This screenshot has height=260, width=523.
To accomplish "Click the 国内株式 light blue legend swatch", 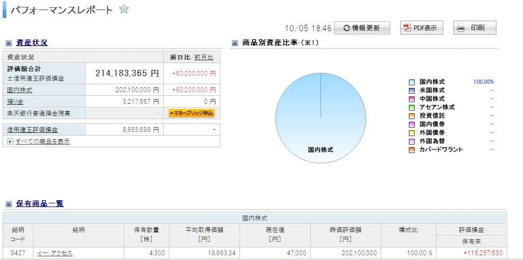I will (x=411, y=82).
